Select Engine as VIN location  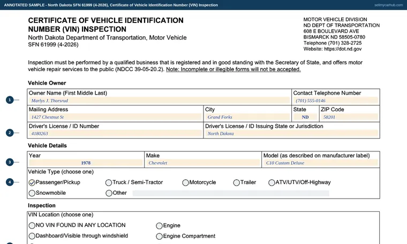(160, 226)
